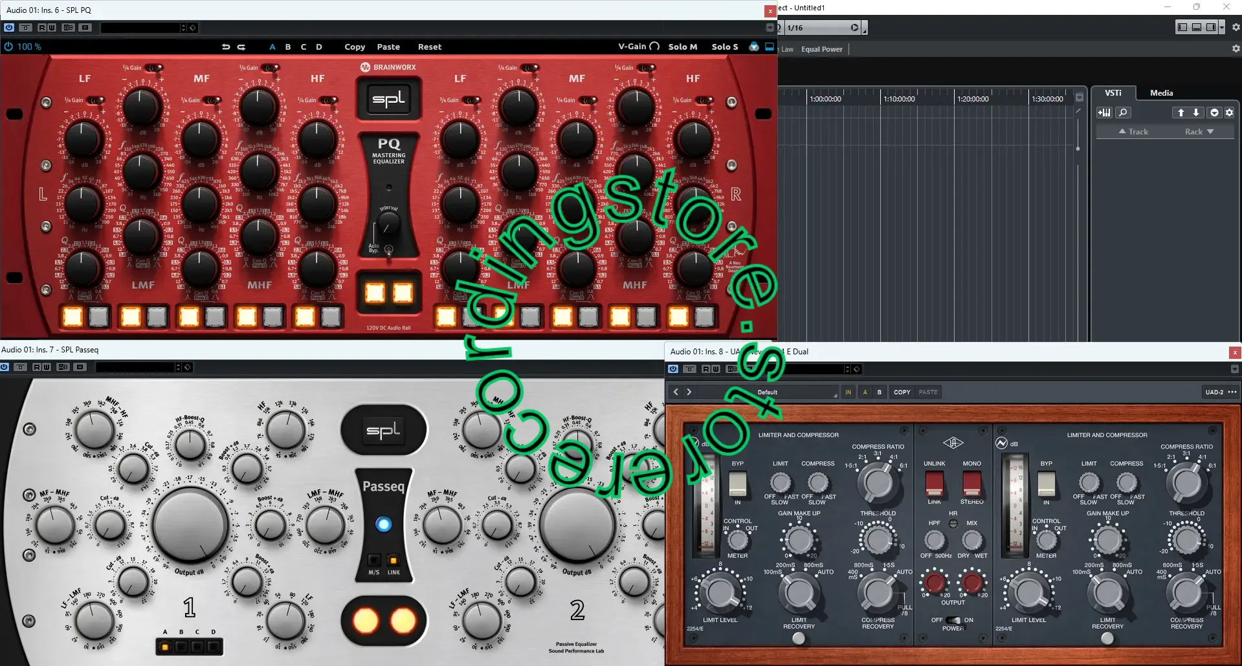Switch A/B setting in the SPL PQ host bar
The height and width of the screenshot is (666, 1242).
[68, 28]
